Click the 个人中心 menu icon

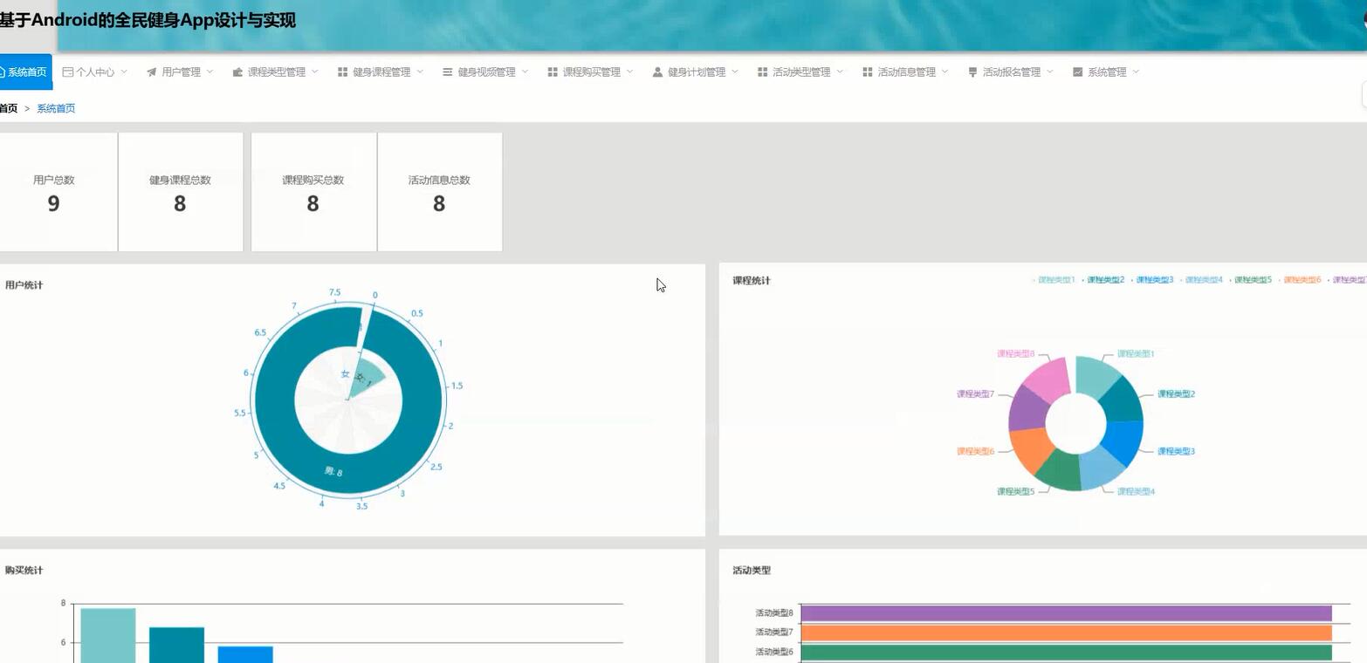[68, 72]
